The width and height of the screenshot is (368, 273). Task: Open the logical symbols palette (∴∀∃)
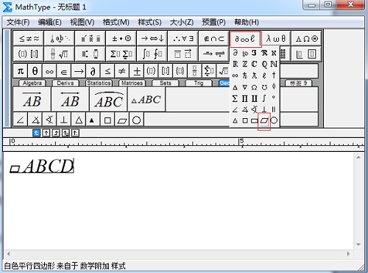click(x=183, y=38)
